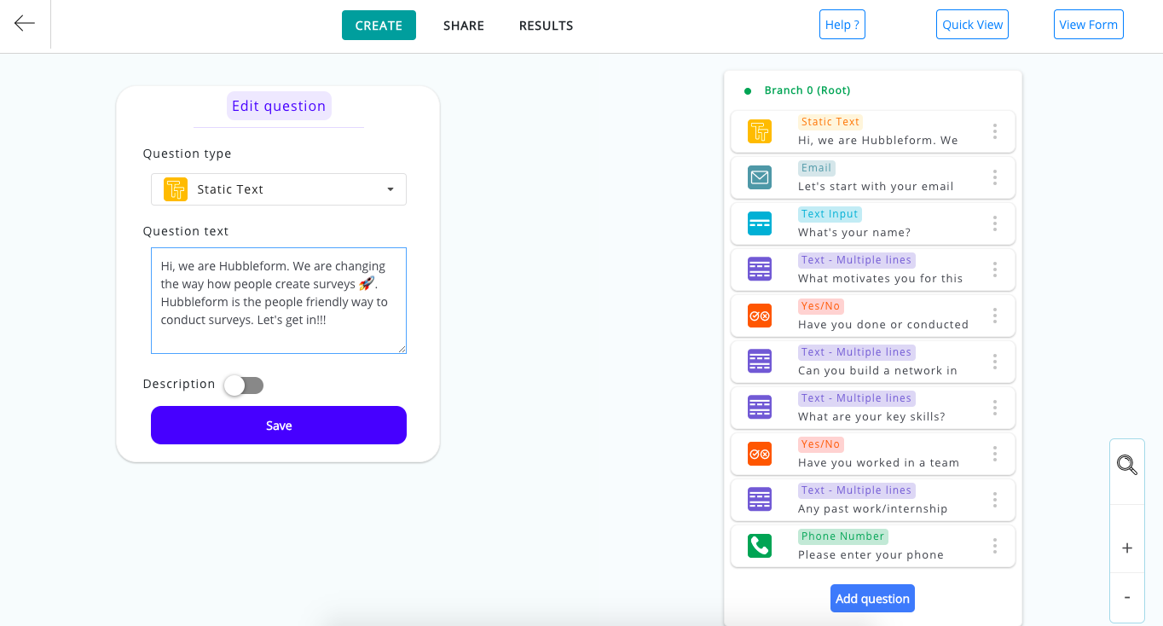Viewport: 1163px width, 626px height.
Task: Click the multiline icon for 'Can you build a network in'
Action: (x=760, y=362)
